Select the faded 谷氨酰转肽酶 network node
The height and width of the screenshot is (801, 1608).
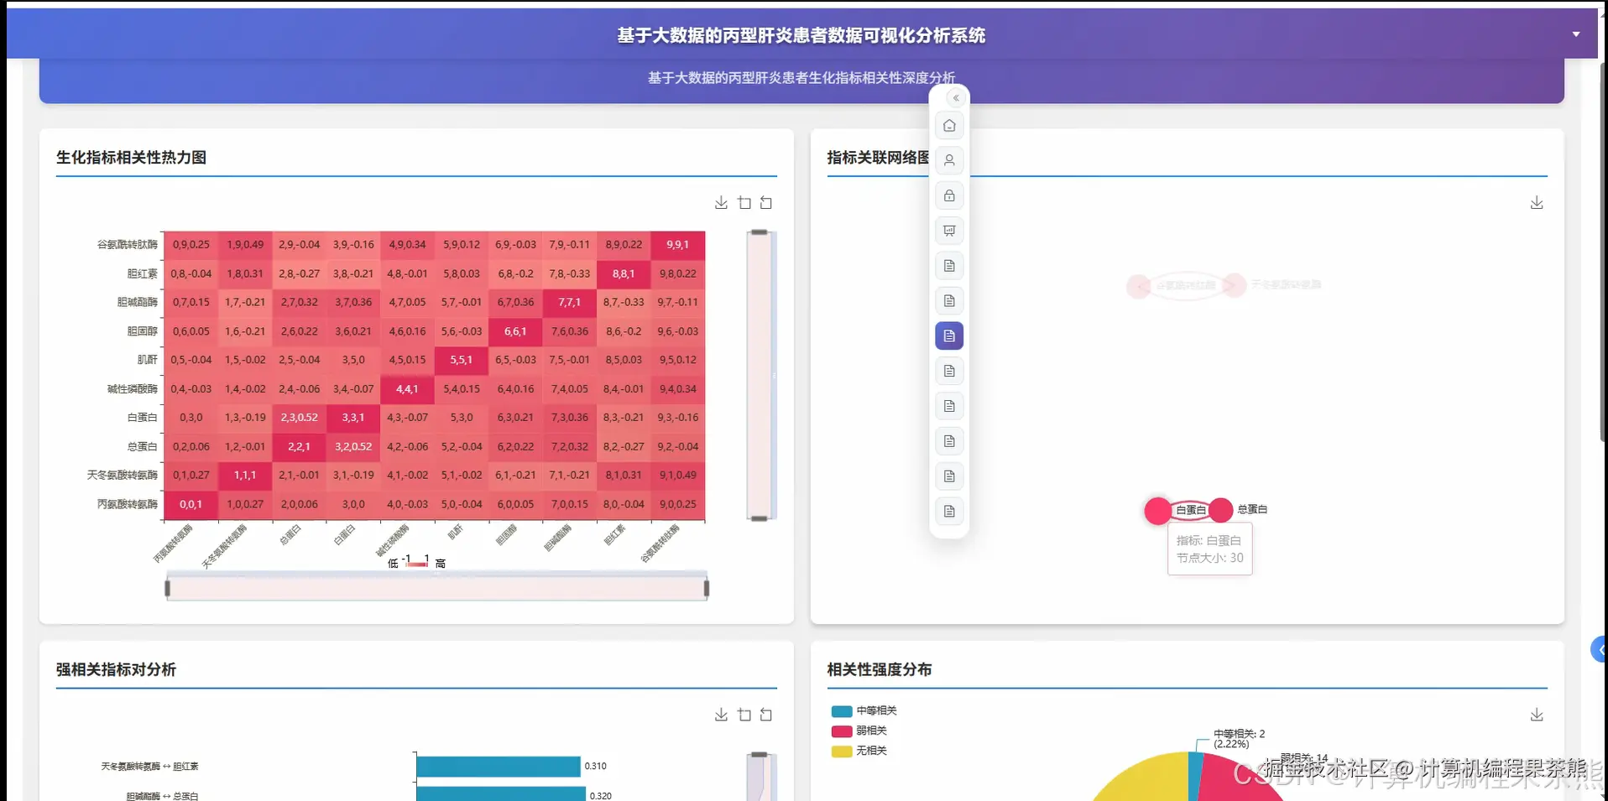(1139, 286)
